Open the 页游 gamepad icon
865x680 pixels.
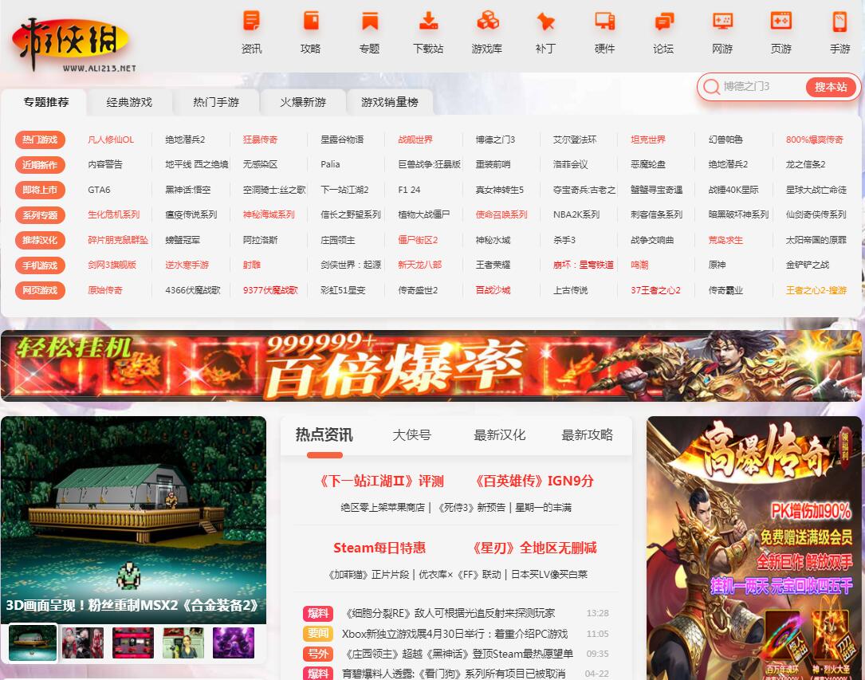781,22
